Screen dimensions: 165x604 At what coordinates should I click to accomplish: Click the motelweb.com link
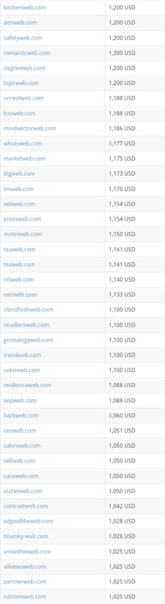coord(23,234)
